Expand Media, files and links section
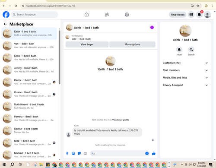 click(x=185, y=78)
